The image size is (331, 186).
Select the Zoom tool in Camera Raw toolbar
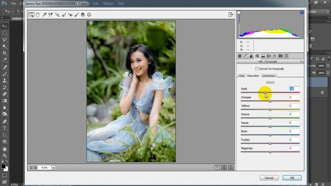point(31,14)
